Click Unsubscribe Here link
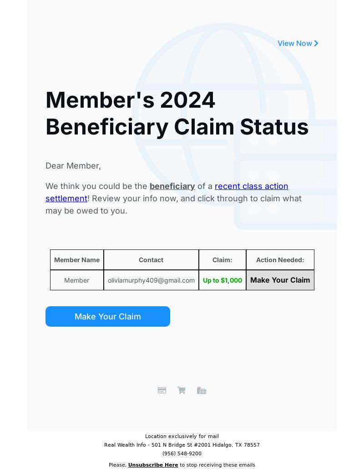The height and width of the screenshot is (473, 364). (153, 465)
